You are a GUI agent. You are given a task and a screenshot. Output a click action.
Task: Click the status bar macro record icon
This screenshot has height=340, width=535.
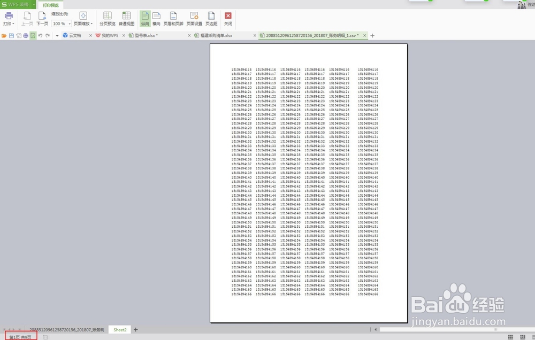45,337
